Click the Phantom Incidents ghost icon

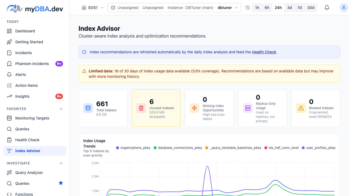coord(9,64)
